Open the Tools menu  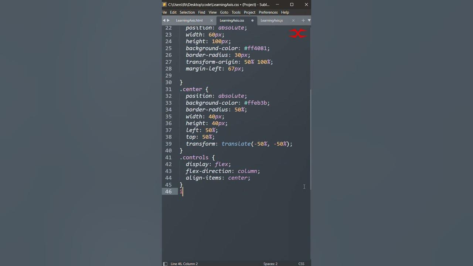coord(236,12)
